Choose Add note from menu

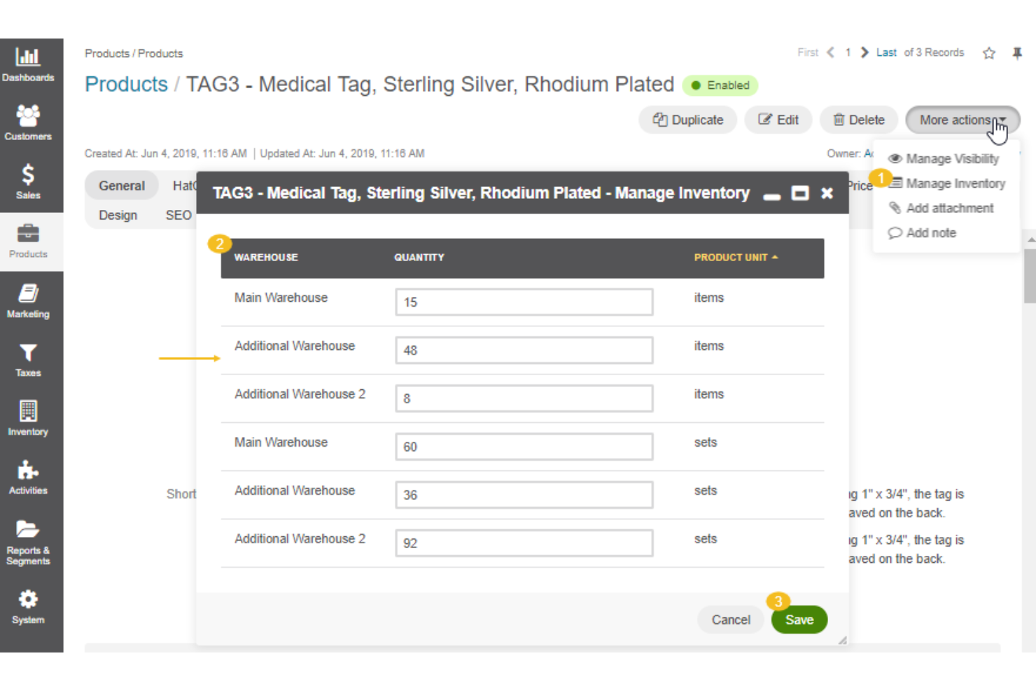tap(923, 233)
